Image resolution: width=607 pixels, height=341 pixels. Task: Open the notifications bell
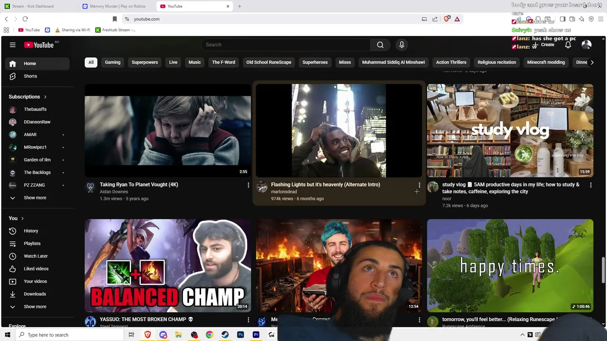pyautogui.click(x=568, y=45)
